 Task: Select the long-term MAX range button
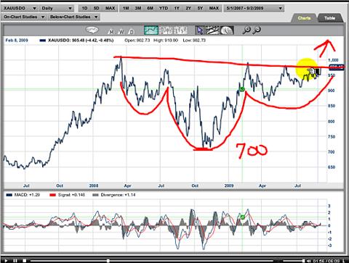pyautogui.click(x=214, y=8)
